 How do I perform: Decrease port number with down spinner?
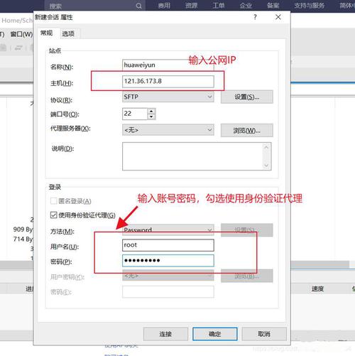(151, 117)
